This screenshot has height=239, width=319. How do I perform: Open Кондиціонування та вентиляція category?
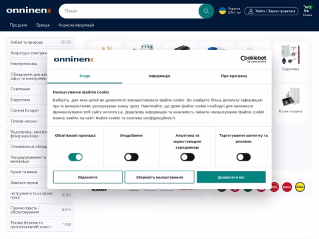27,159
